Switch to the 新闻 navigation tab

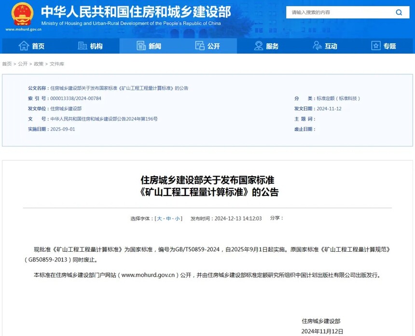coord(149,46)
